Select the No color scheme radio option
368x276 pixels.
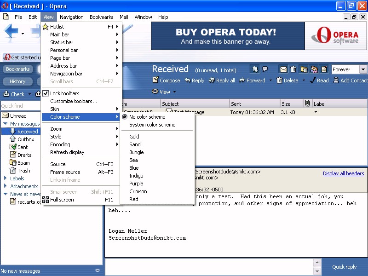[147, 117]
